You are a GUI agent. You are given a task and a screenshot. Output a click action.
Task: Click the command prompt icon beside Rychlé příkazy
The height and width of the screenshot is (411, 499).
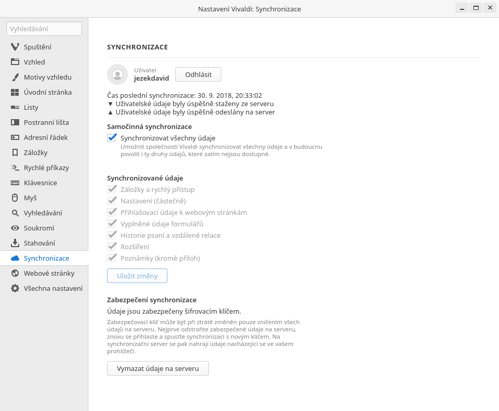pyautogui.click(x=15, y=168)
